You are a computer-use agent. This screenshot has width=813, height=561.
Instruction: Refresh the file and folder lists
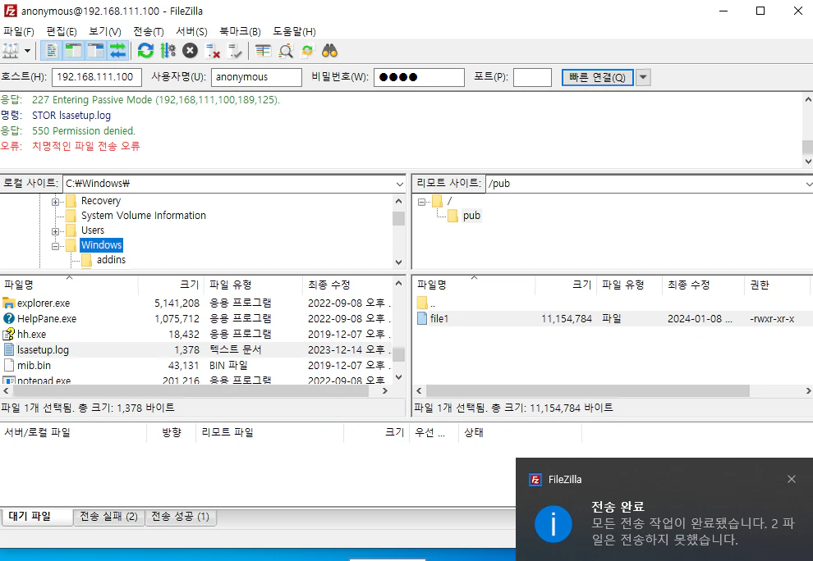pyautogui.click(x=145, y=51)
